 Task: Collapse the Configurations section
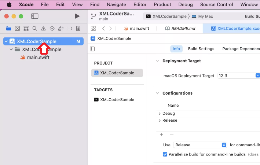pos(157,93)
